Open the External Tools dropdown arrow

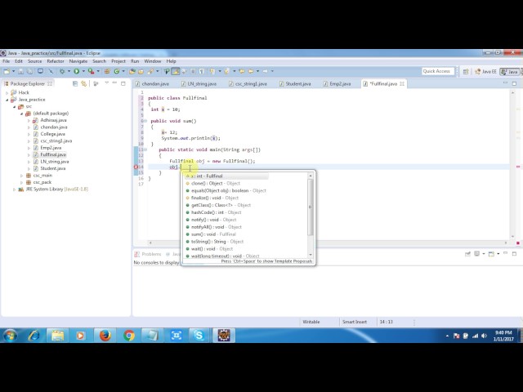pos(98,71)
